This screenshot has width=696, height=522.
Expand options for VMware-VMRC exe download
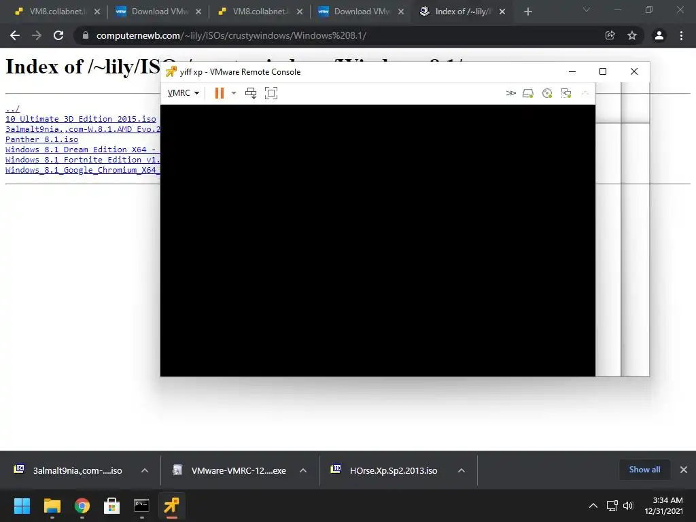tap(303, 470)
